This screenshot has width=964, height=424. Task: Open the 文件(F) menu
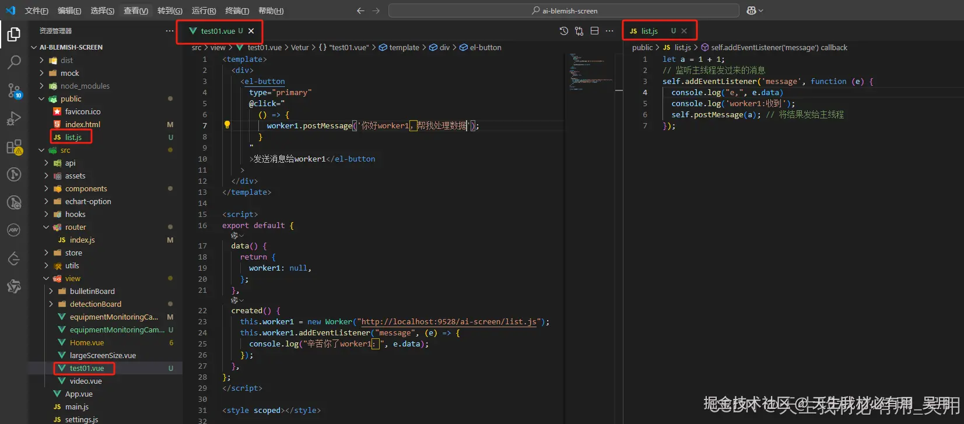36,10
